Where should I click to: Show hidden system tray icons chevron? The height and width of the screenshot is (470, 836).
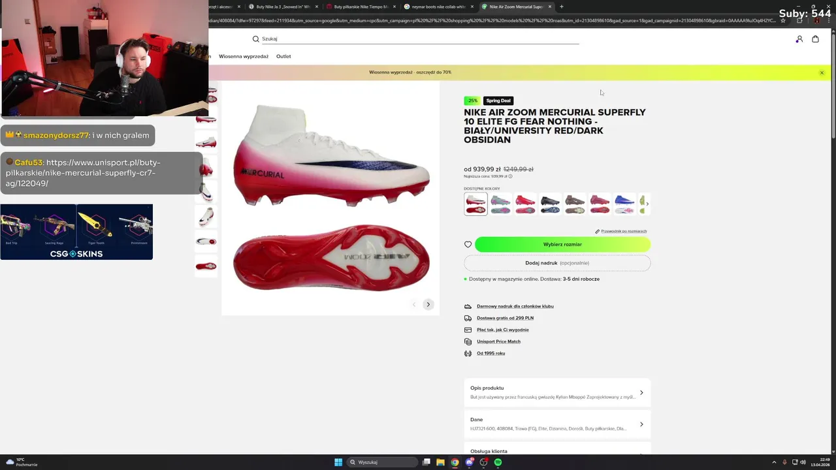click(x=774, y=462)
